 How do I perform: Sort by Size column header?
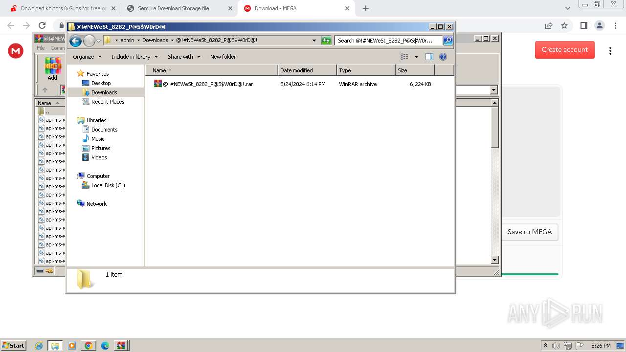click(415, 70)
